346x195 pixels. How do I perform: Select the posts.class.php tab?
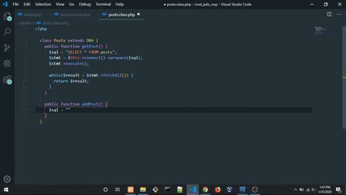click(121, 15)
